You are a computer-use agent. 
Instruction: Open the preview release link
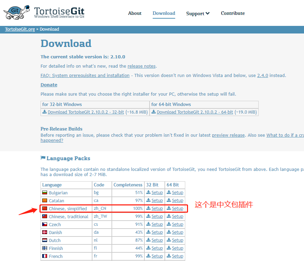[228, 135]
